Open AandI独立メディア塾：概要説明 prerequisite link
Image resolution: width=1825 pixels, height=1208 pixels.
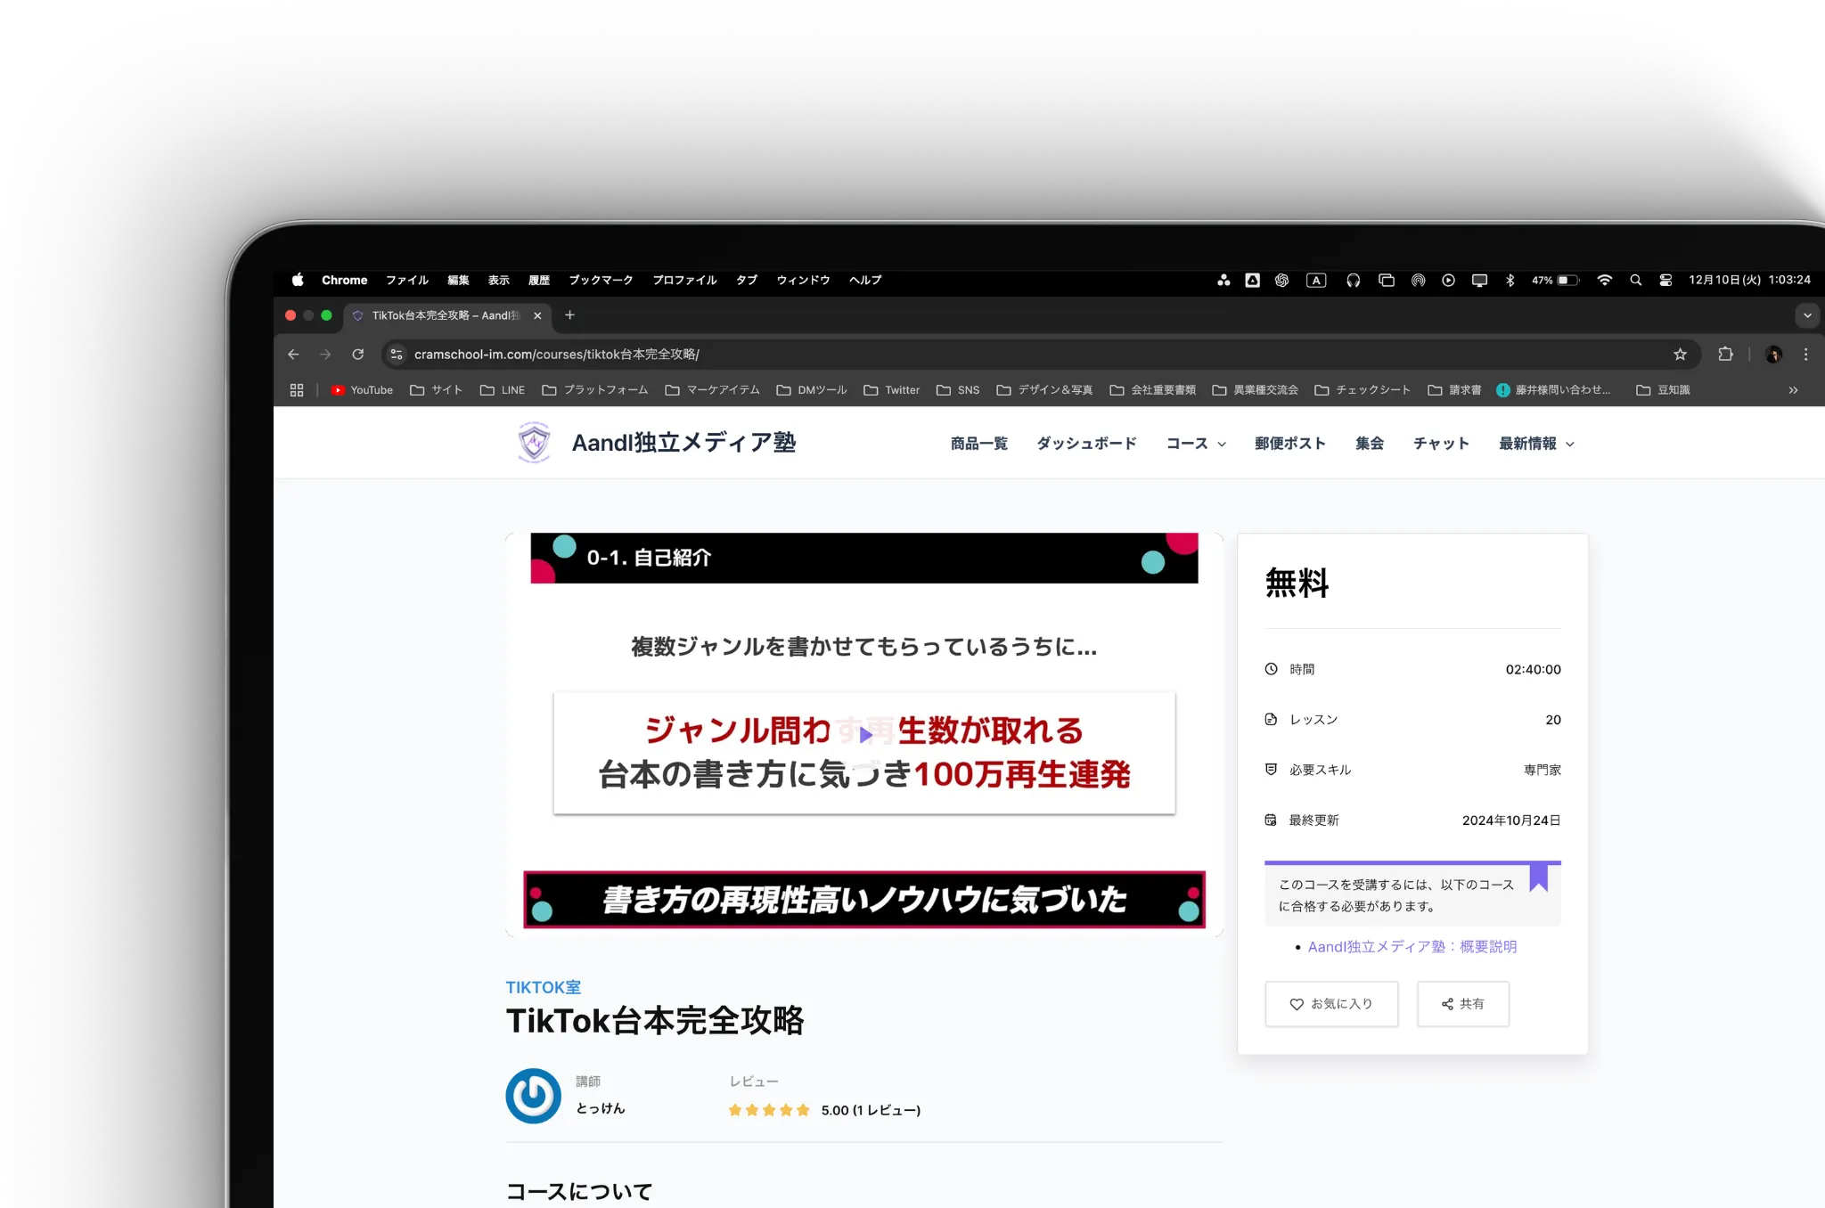pos(1412,947)
